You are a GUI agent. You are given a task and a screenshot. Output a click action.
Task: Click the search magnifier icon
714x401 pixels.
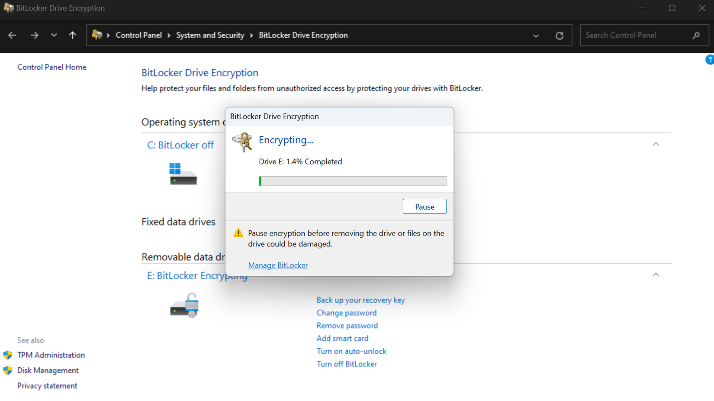click(x=696, y=35)
